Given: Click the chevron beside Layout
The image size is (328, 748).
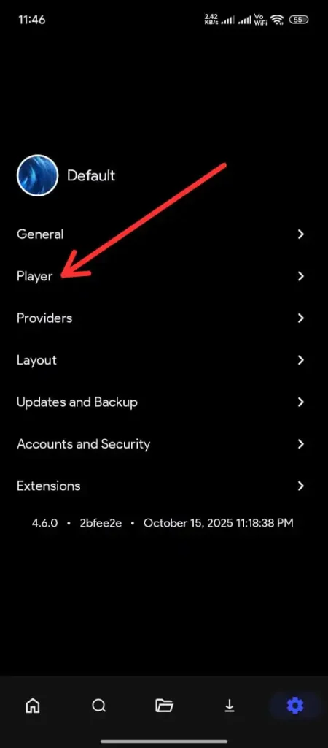Looking at the screenshot, I should (x=300, y=360).
